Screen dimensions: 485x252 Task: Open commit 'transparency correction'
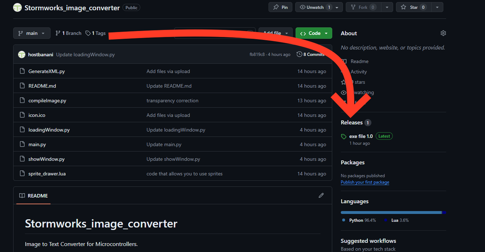tap(172, 101)
